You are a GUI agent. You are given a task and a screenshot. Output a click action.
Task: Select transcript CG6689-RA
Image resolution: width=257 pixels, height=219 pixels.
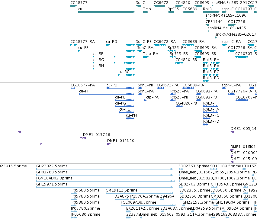(x=188, y=45)
